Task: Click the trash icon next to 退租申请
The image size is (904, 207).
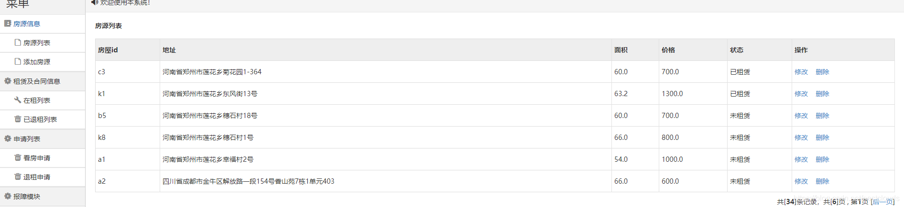Action: coord(18,177)
